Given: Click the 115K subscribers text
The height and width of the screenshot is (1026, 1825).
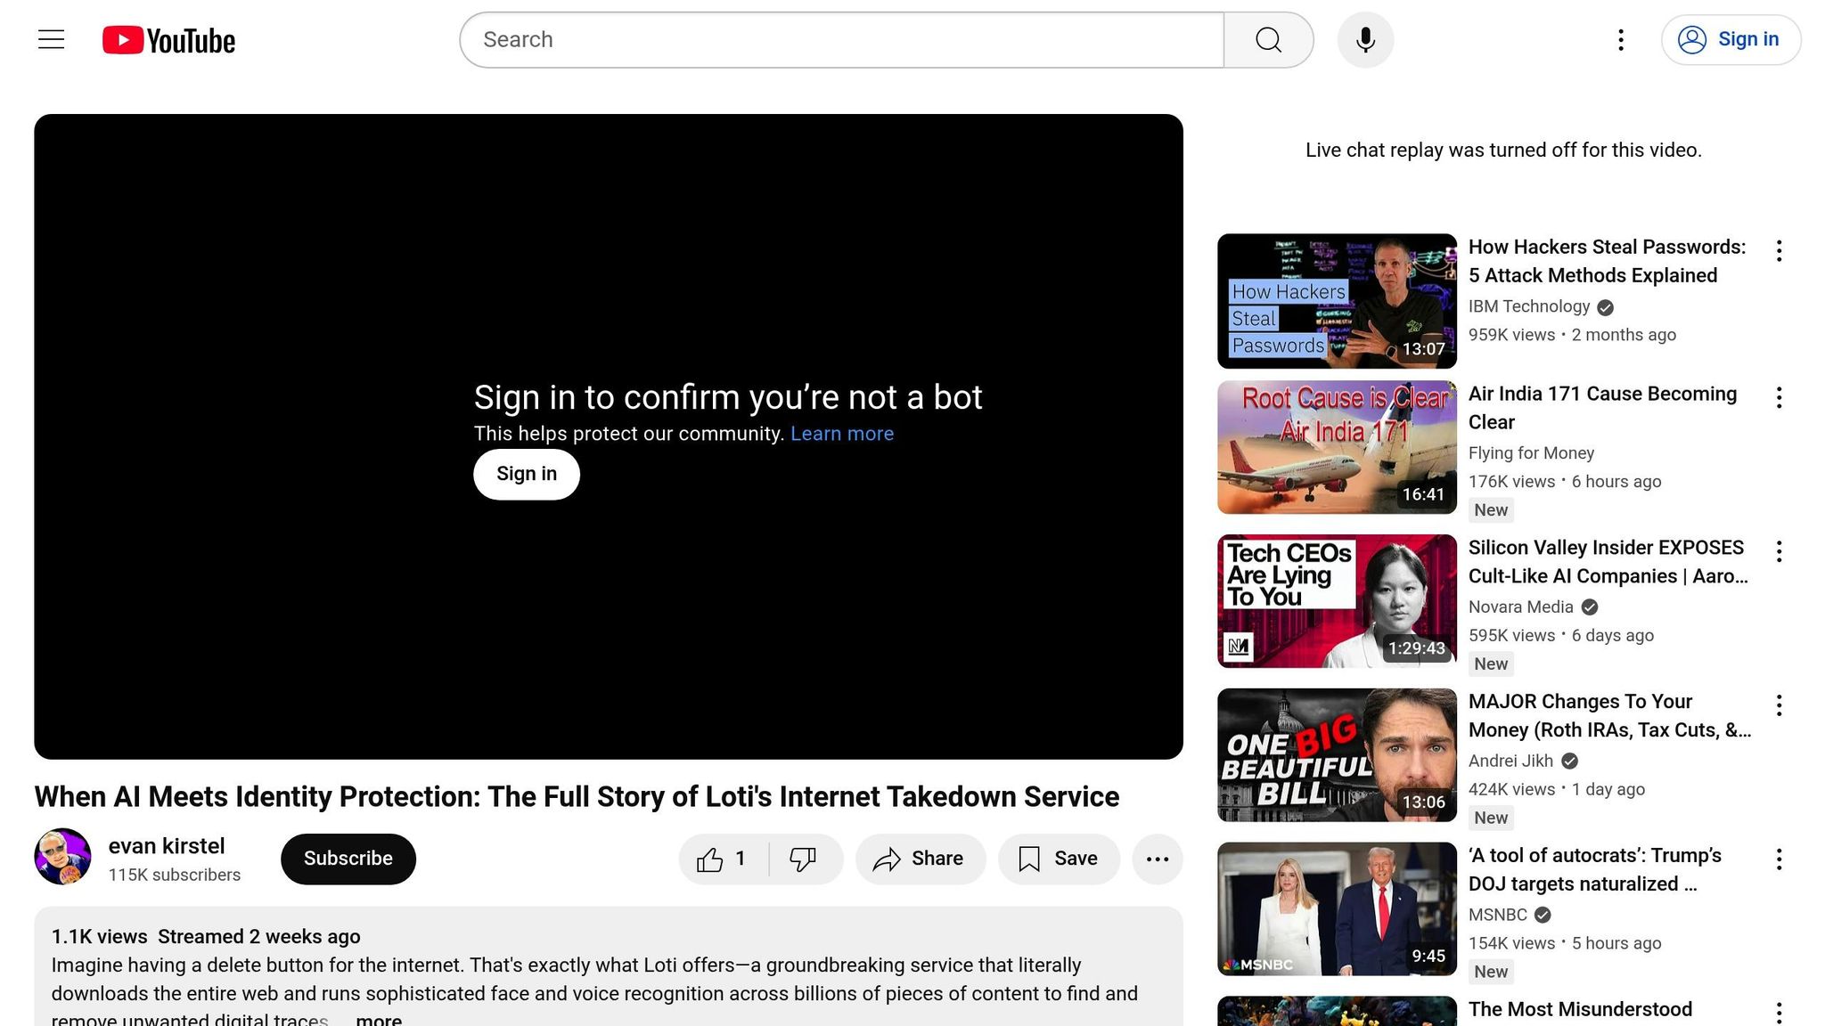Looking at the screenshot, I should (x=175, y=875).
